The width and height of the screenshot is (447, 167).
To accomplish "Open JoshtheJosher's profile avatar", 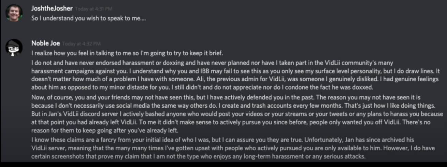I will 14,13.
